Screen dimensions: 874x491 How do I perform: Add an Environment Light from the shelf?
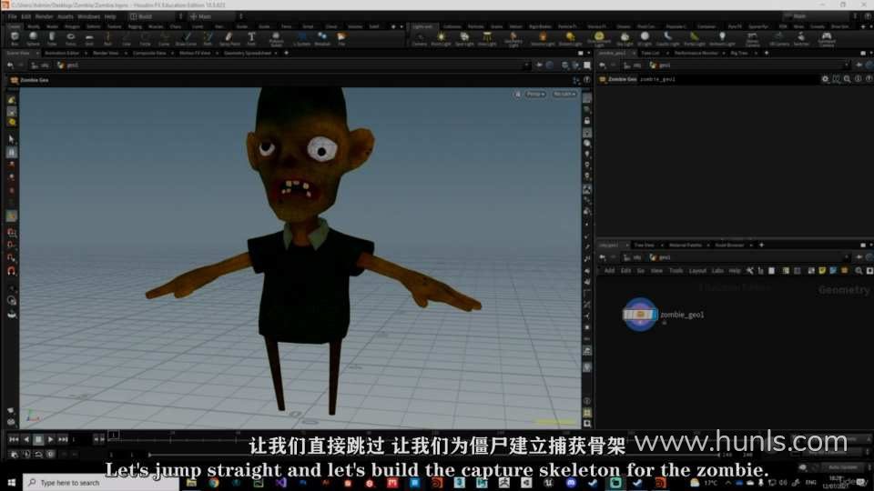[x=599, y=38]
